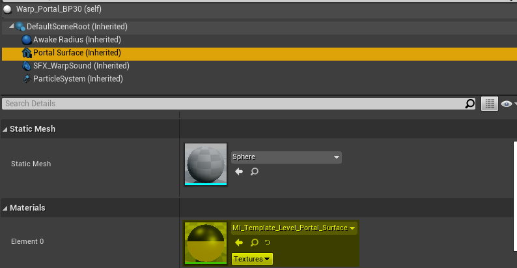Focus the Search Details field
This screenshot has width=517, height=268.
click(234, 104)
